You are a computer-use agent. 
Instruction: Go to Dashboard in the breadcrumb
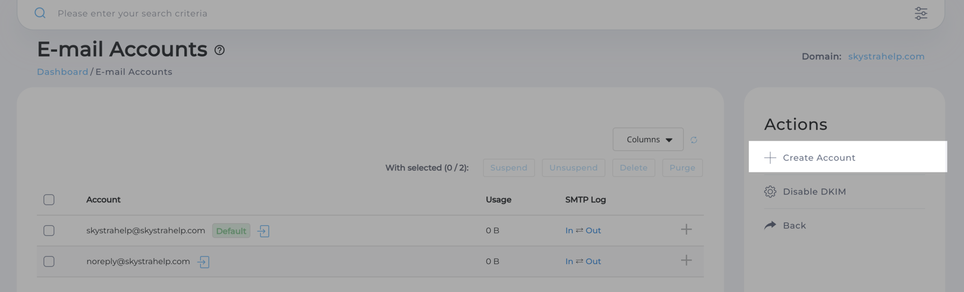pyautogui.click(x=63, y=72)
